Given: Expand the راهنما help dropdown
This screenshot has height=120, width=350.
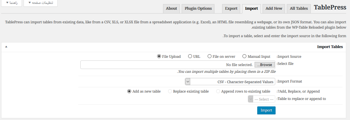Looking at the screenshot, I should point(11,3).
